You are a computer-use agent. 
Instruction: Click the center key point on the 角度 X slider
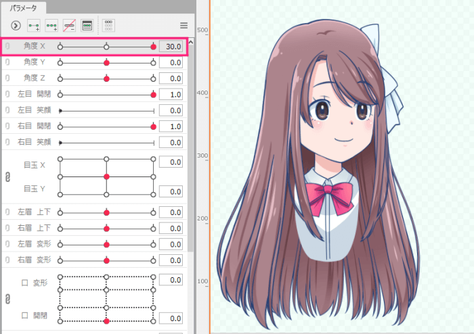106,47
